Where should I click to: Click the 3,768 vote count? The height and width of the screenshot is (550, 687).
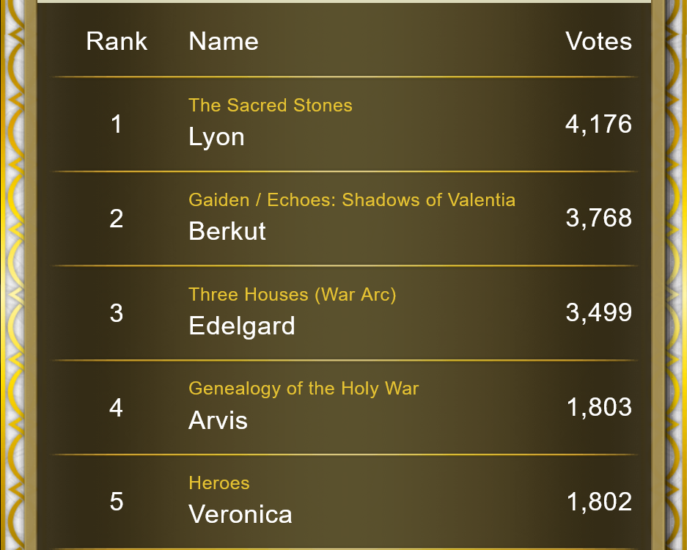[x=598, y=218]
